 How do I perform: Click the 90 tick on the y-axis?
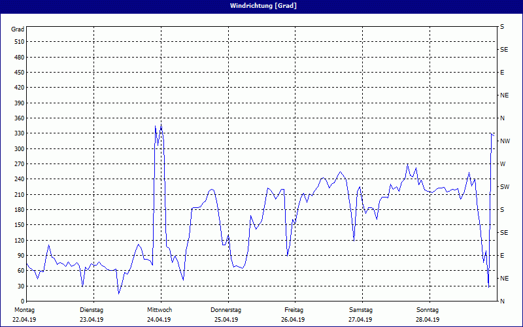point(20,256)
